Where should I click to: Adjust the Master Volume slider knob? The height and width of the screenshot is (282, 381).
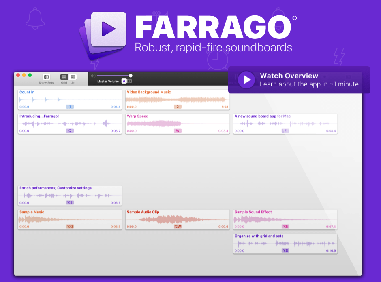coord(131,76)
